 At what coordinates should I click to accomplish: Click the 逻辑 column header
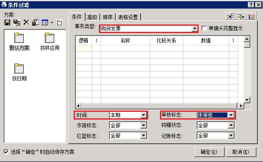point(83,40)
